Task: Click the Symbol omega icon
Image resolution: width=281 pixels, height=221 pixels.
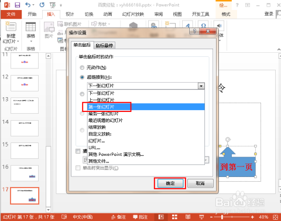Action: pyautogui.click(x=203, y=26)
